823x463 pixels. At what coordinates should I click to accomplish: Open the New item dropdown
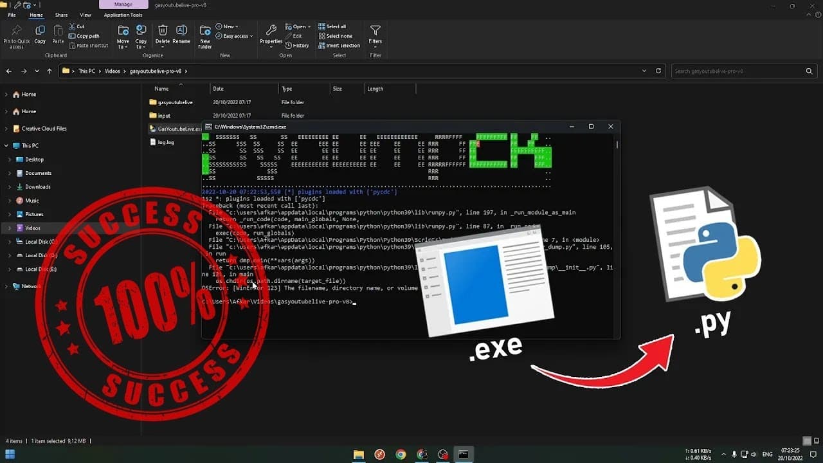tap(226, 27)
